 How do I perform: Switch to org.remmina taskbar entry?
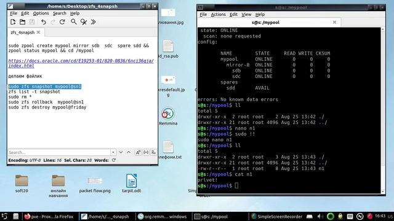click(163, 217)
